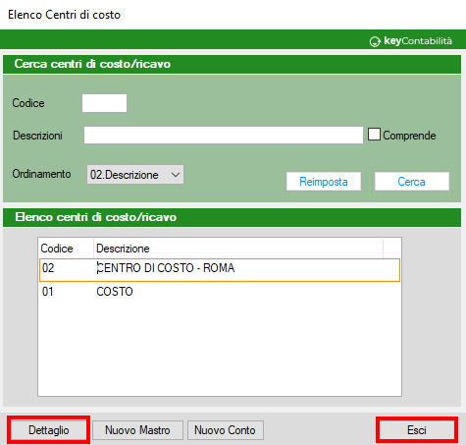Image resolution: width=466 pixels, height=445 pixels.
Task: Click the Reimposta button
Action: 324,182
